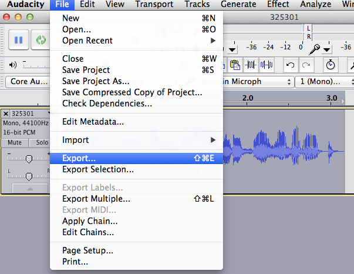
Task: Choose Save Compressed Copy of Project...
Action: [x=136, y=92]
